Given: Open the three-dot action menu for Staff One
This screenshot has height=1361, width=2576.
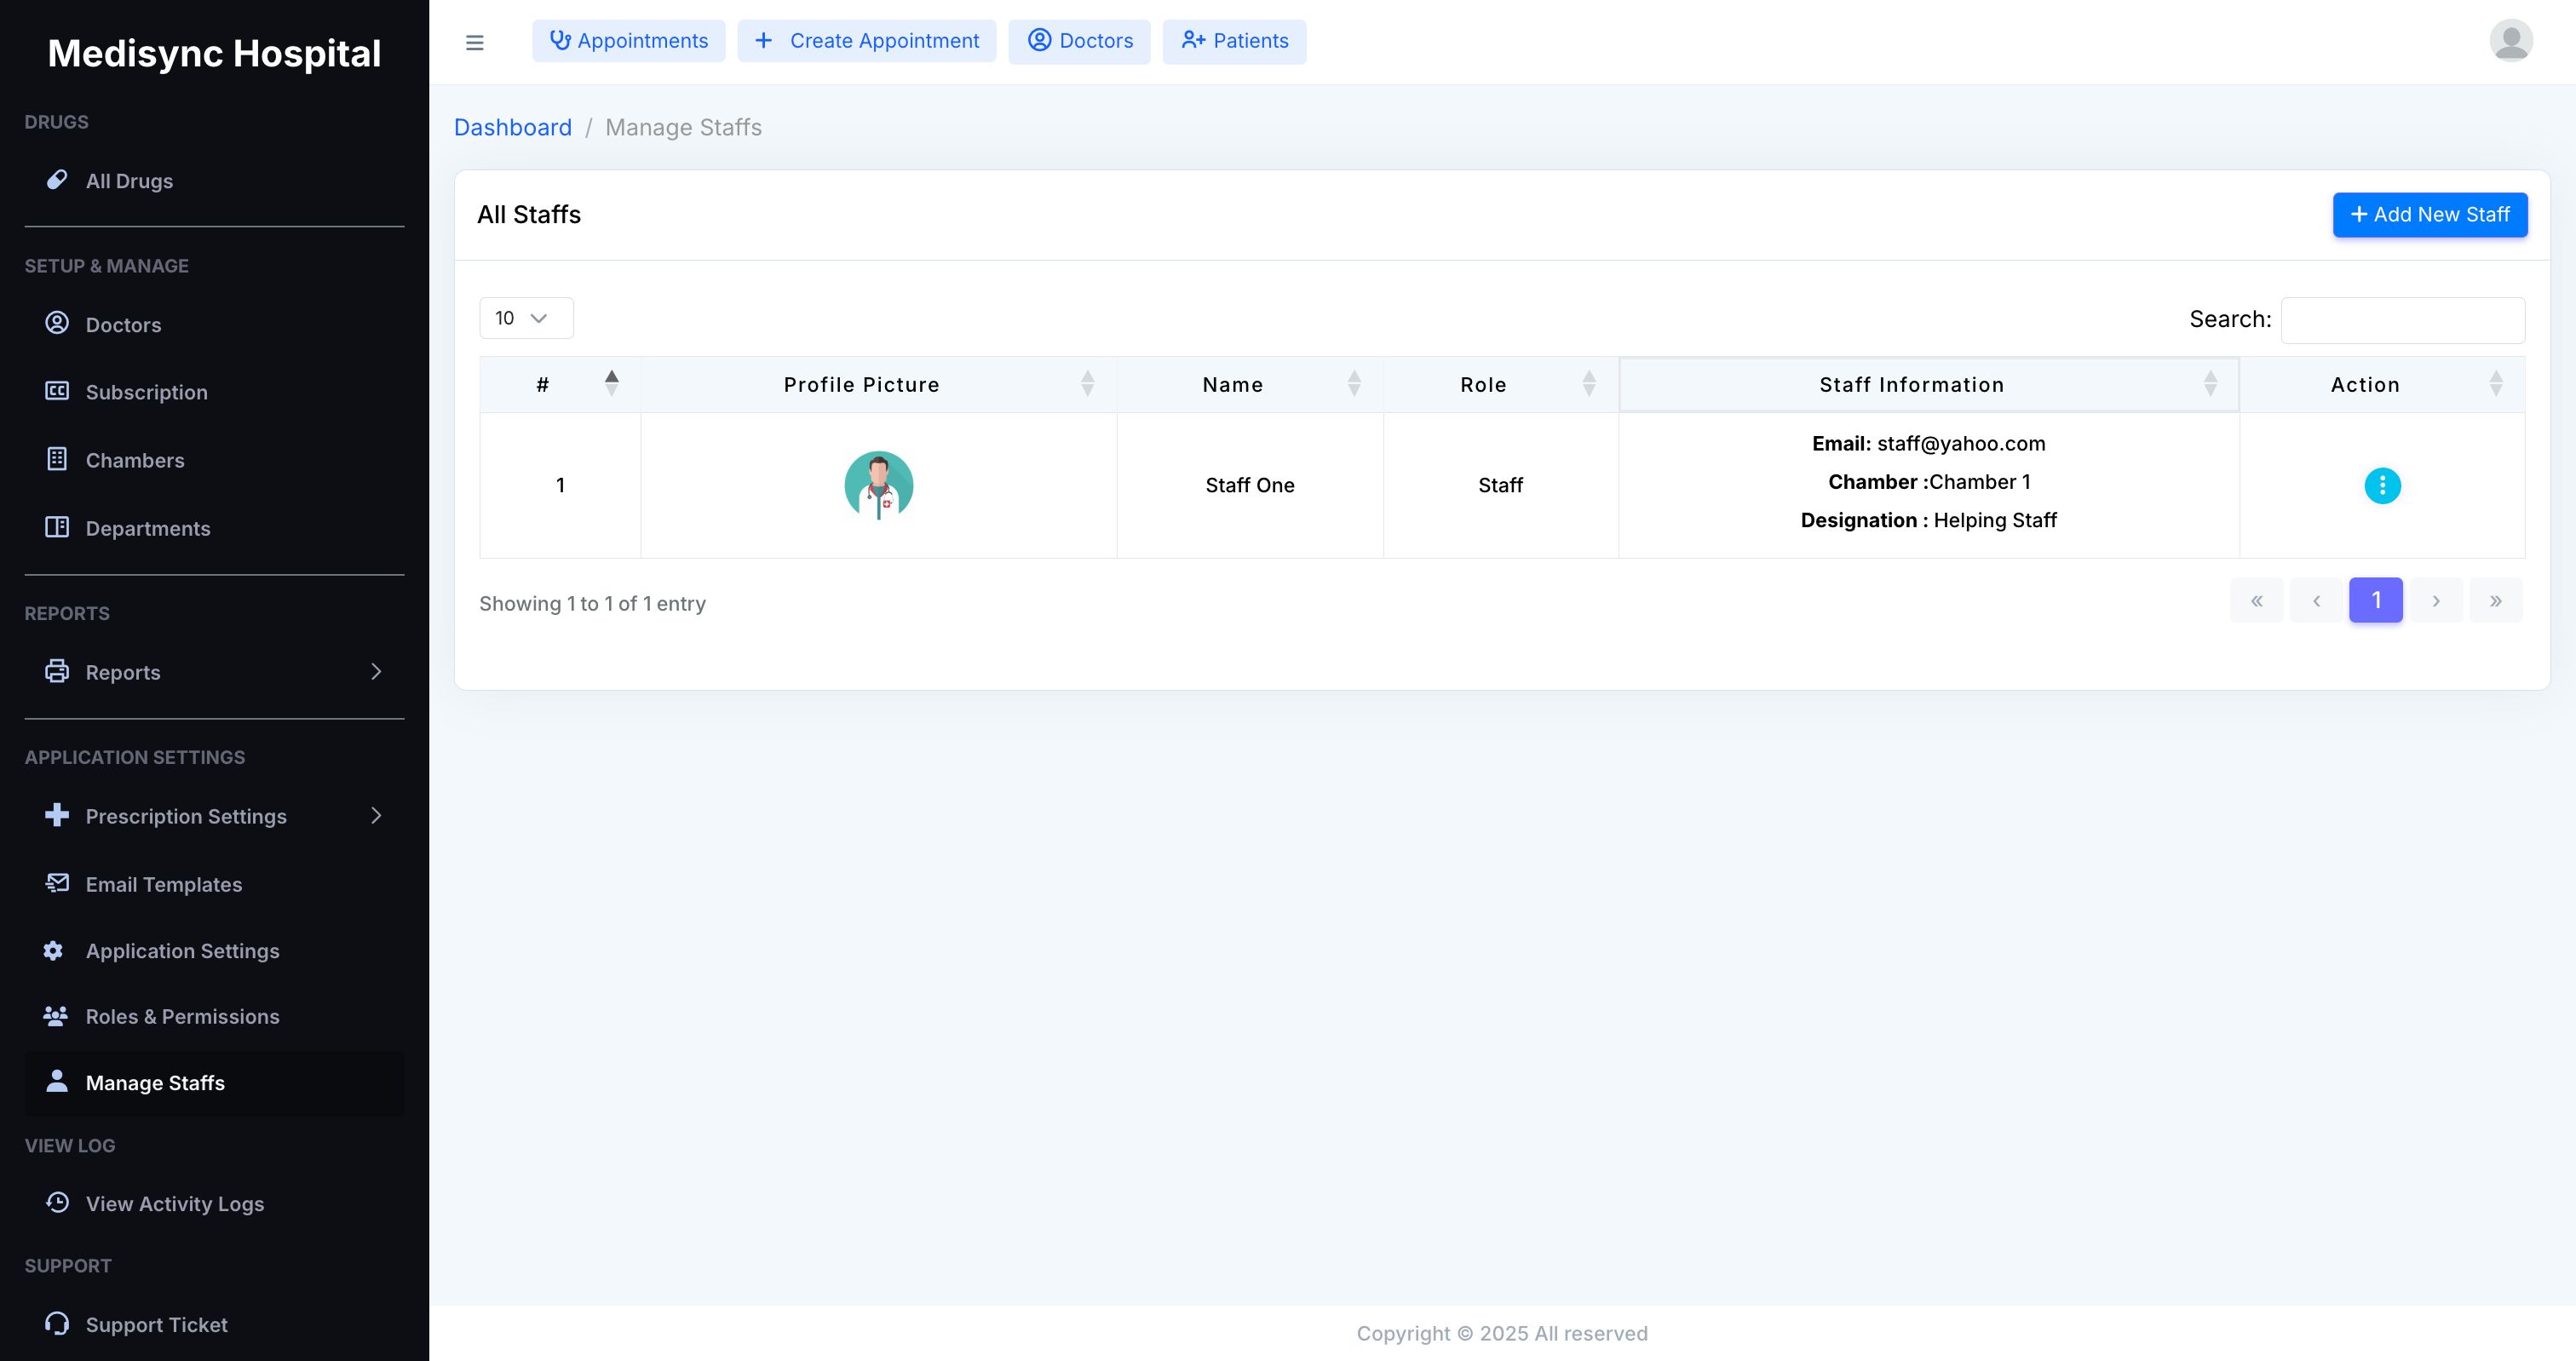Looking at the screenshot, I should coord(2381,485).
